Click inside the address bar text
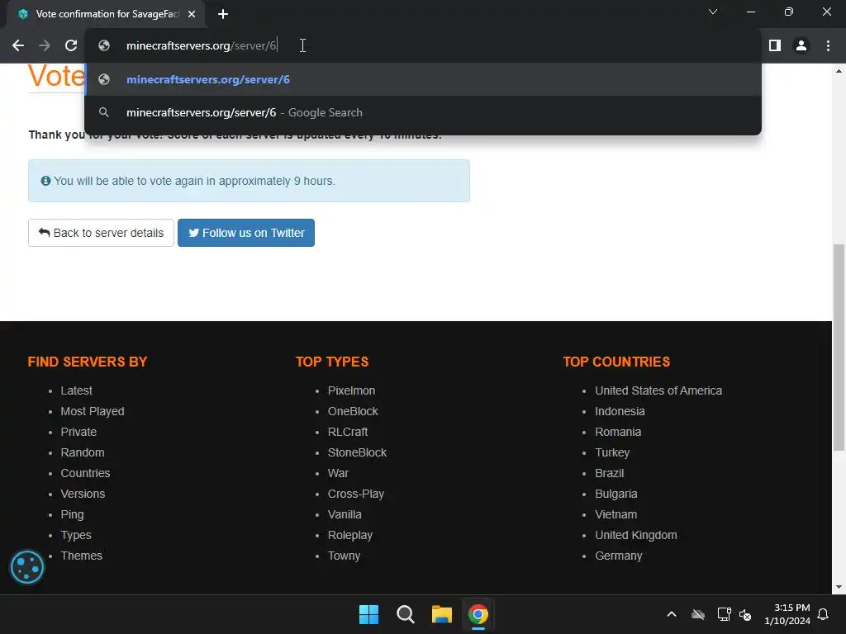 coord(202,46)
